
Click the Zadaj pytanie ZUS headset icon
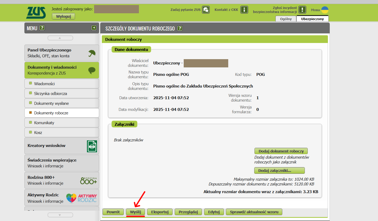[206, 10]
